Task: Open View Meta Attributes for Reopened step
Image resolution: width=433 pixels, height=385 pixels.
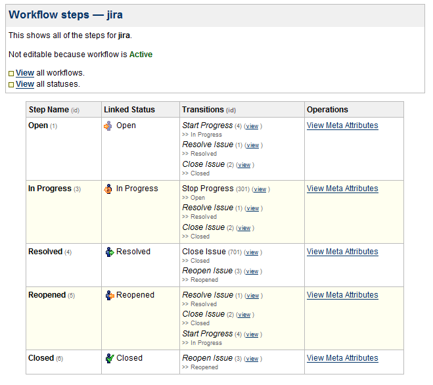Action: tap(342, 295)
